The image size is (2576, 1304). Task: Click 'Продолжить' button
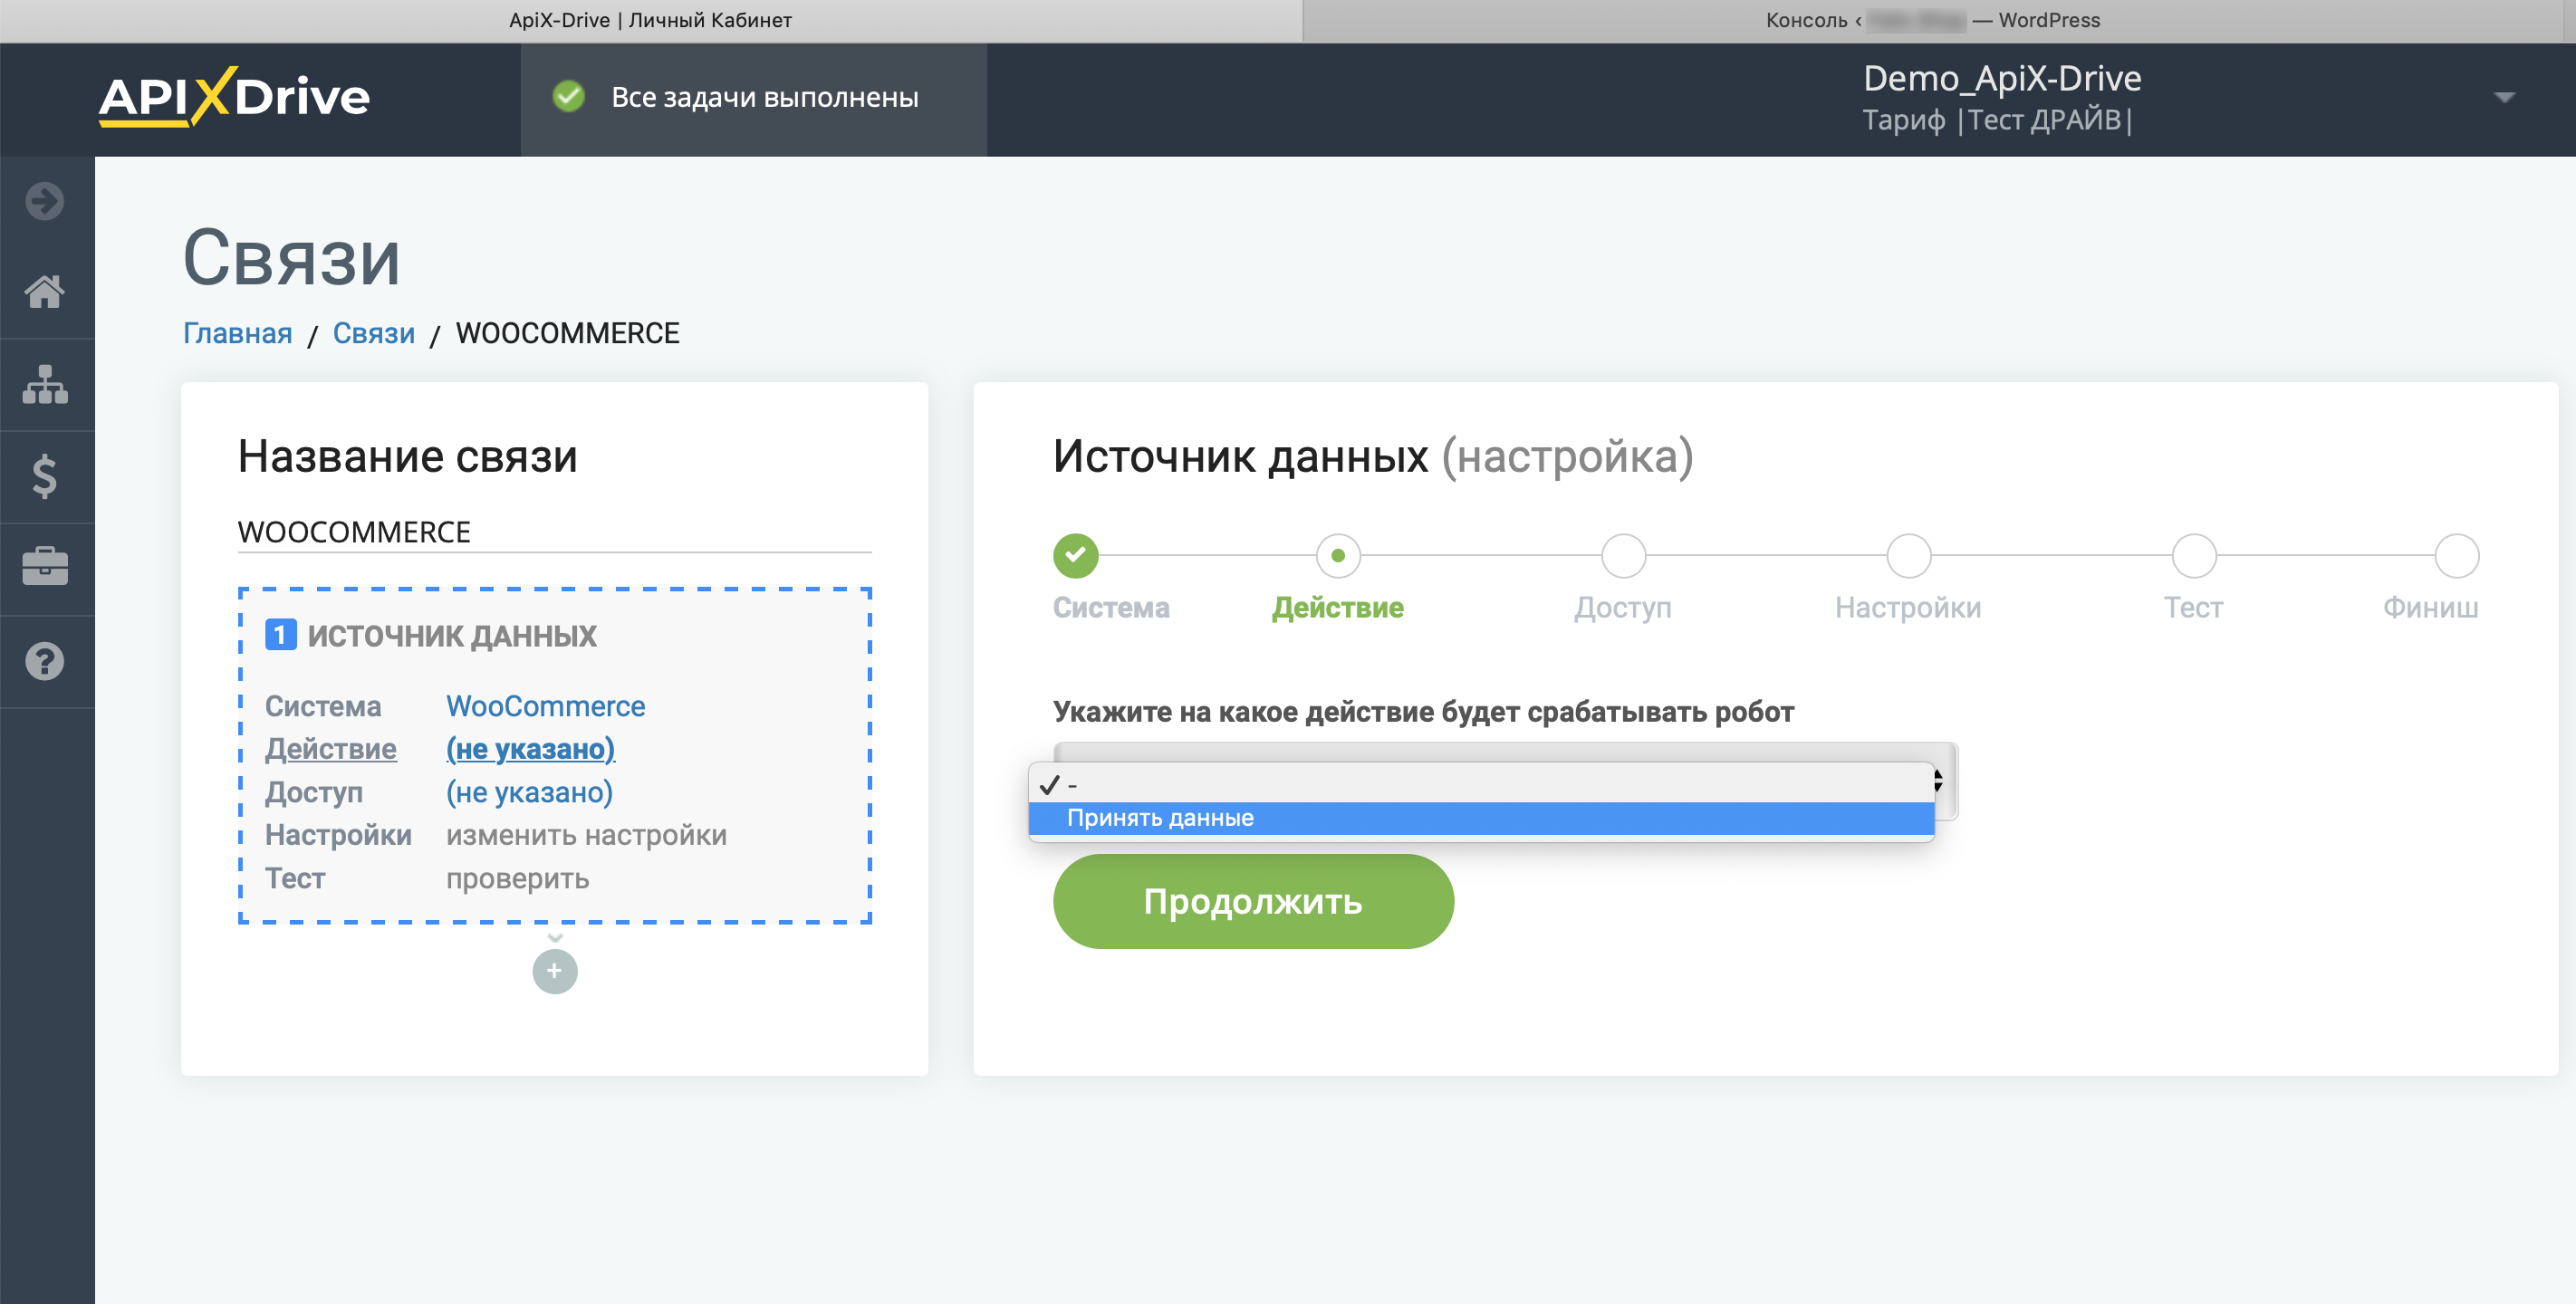pos(1253,901)
